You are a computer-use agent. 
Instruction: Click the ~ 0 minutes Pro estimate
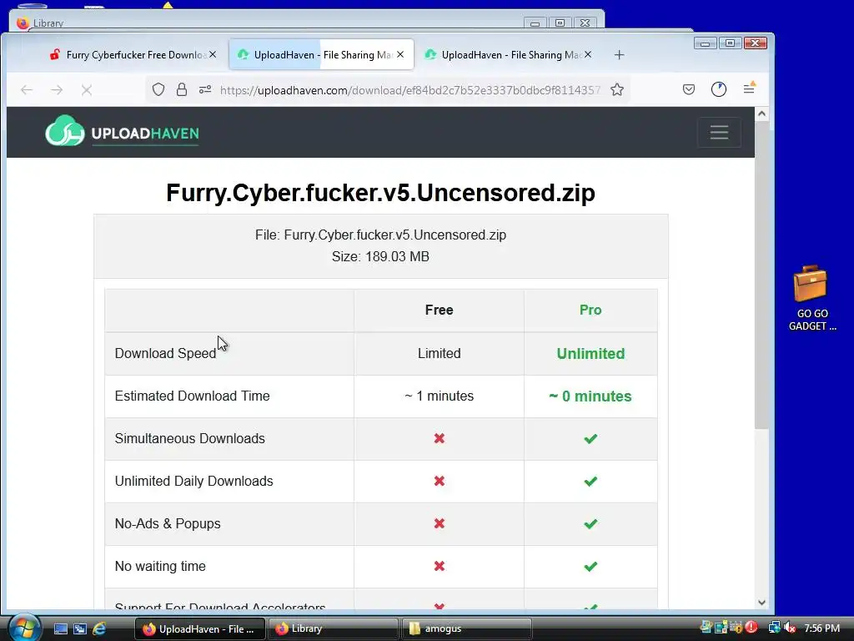[590, 396]
